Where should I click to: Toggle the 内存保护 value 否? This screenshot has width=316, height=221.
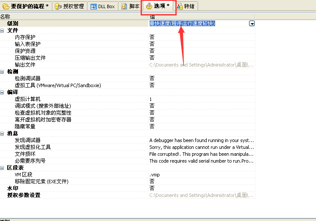[x=152, y=37]
